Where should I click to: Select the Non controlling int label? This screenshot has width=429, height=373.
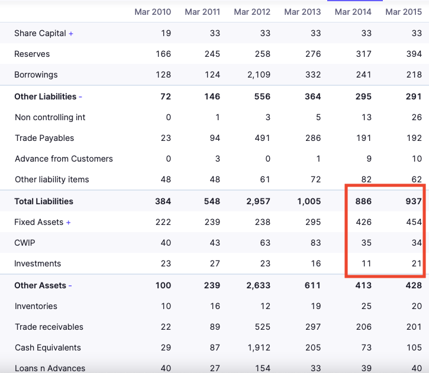[x=50, y=117]
